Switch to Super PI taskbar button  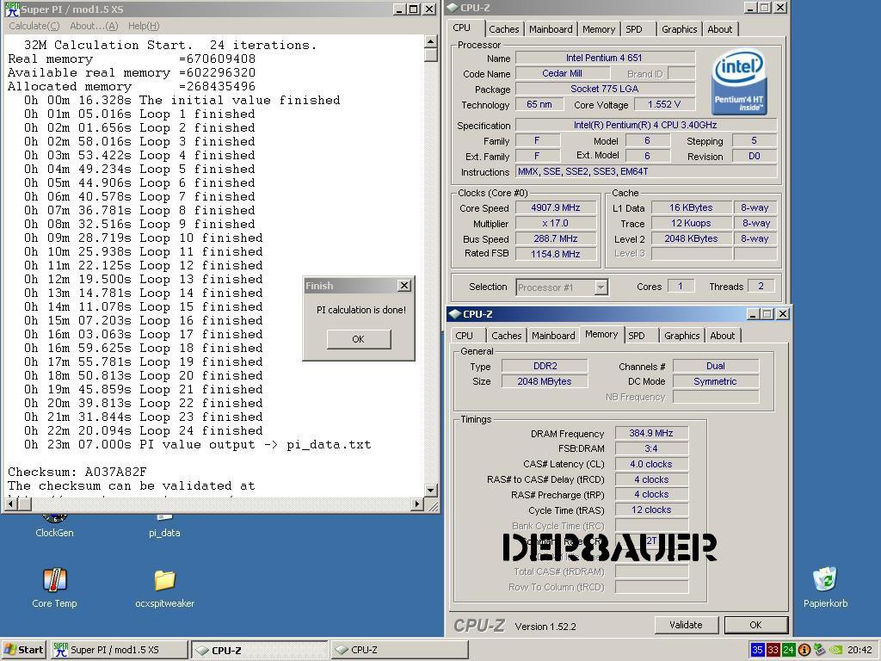point(119,650)
